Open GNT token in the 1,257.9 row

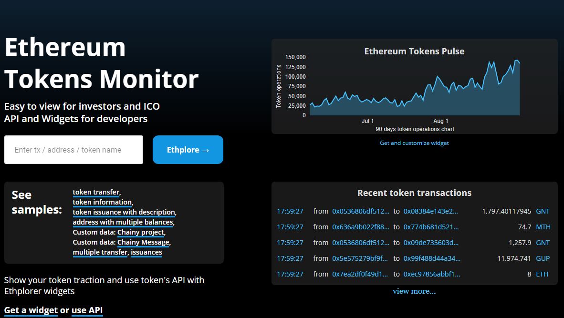click(x=543, y=243)
